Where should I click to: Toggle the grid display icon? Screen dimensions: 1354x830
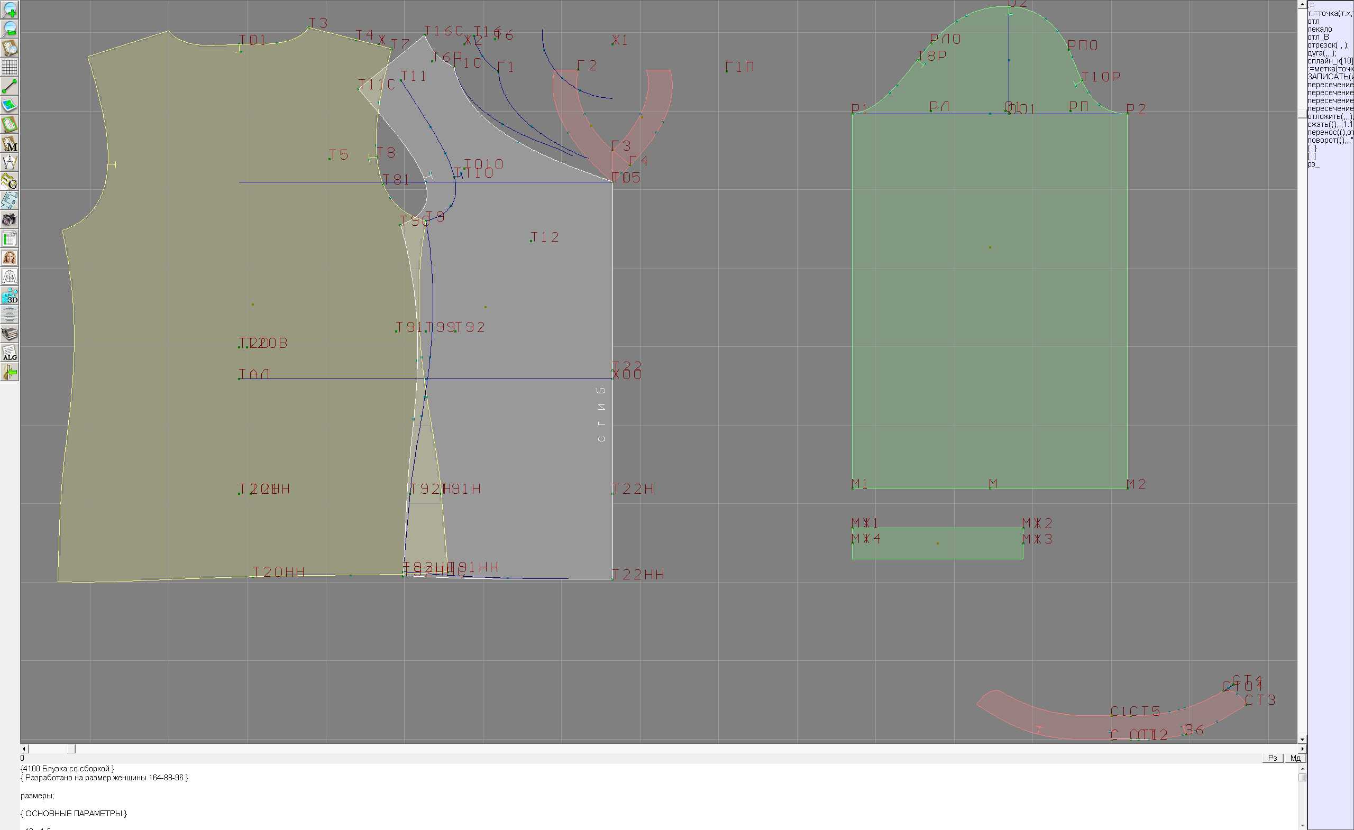click(x=10, y=67)
